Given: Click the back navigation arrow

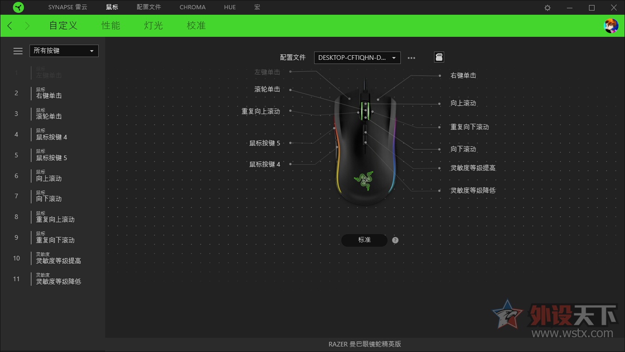Looking at the screenshot, I should point(9,26).
